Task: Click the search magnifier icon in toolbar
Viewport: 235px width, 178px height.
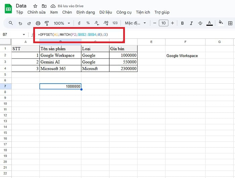Action: click(11, 23)
